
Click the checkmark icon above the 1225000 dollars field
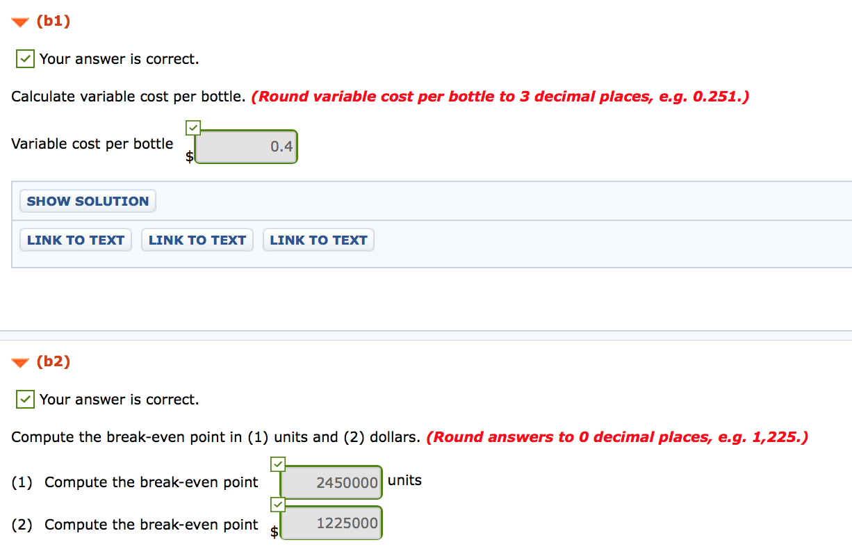[x=277, y=505]
